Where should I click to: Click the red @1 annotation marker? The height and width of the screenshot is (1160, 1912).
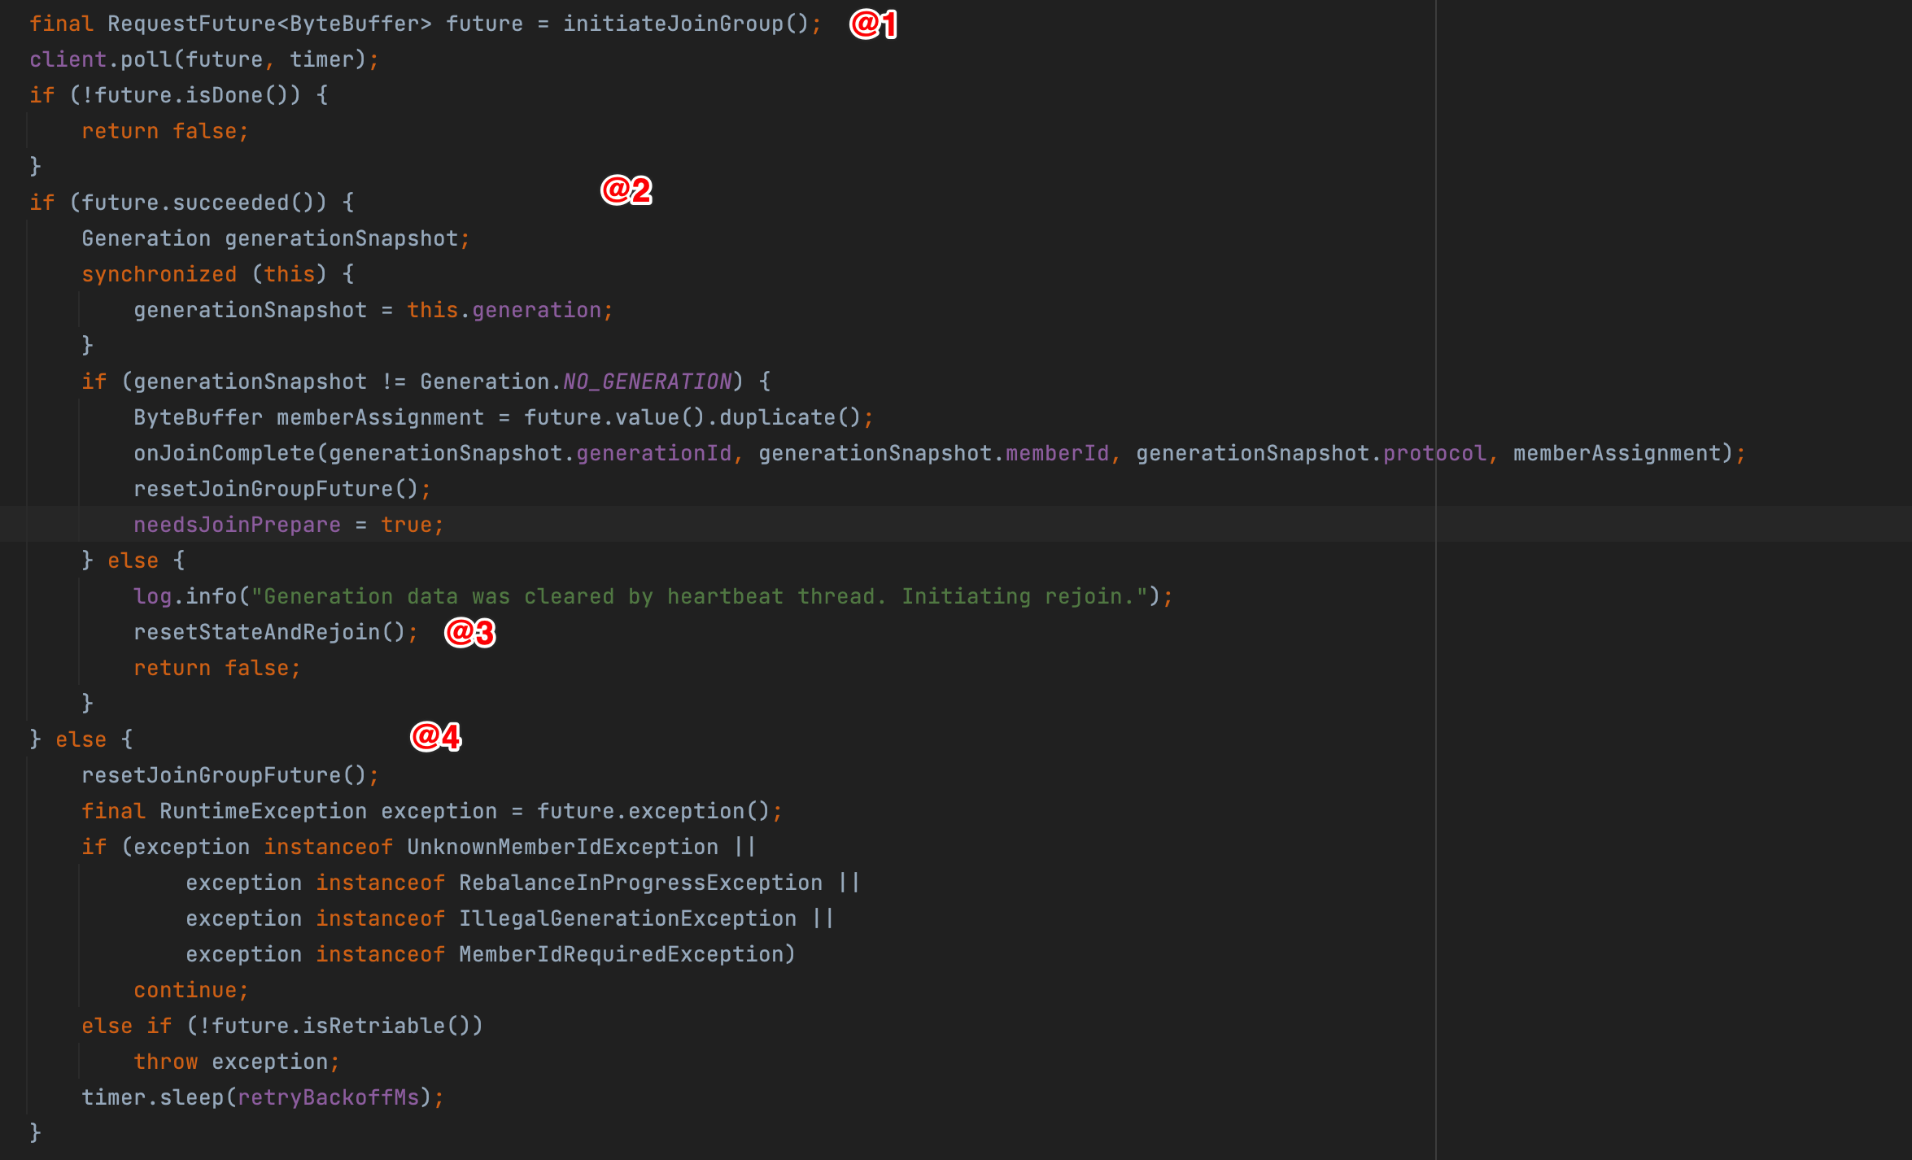[x=873, y=24]
